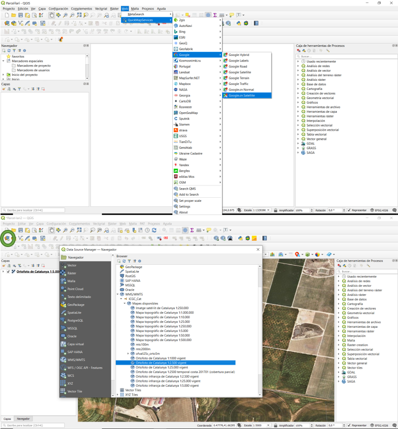Open Python console icon in top window toolbar
Viewport: 398px width, 429px height.
239,23
